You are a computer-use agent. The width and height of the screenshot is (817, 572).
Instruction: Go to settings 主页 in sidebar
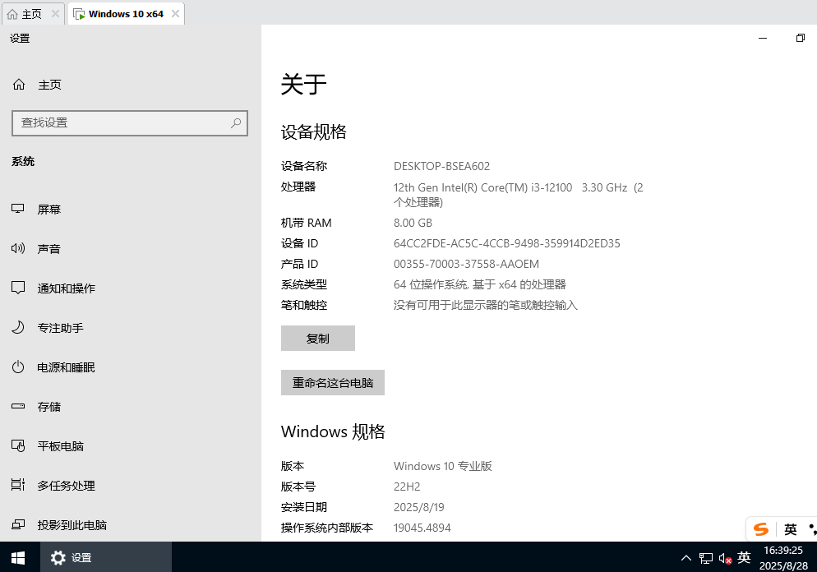(130, 85)
